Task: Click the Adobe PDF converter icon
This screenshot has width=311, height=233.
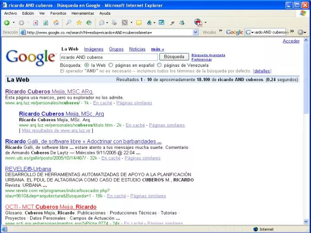Action: 198,22
